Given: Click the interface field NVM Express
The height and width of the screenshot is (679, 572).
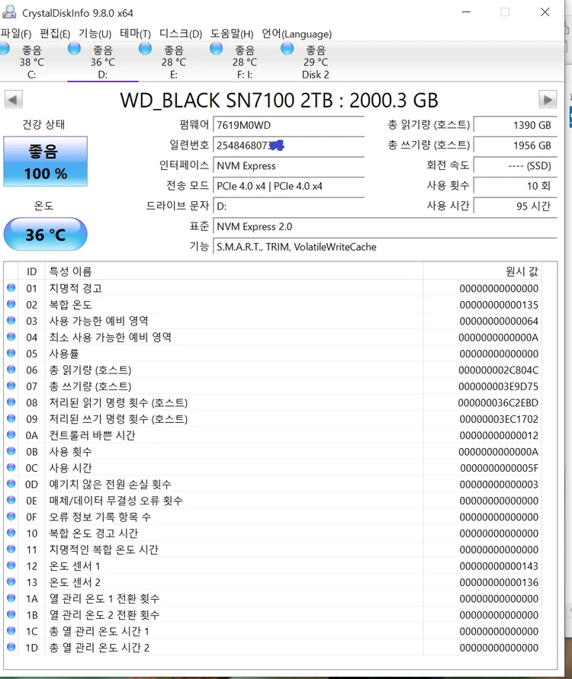Looking at the screenshot, I should (x=288, y=166).
